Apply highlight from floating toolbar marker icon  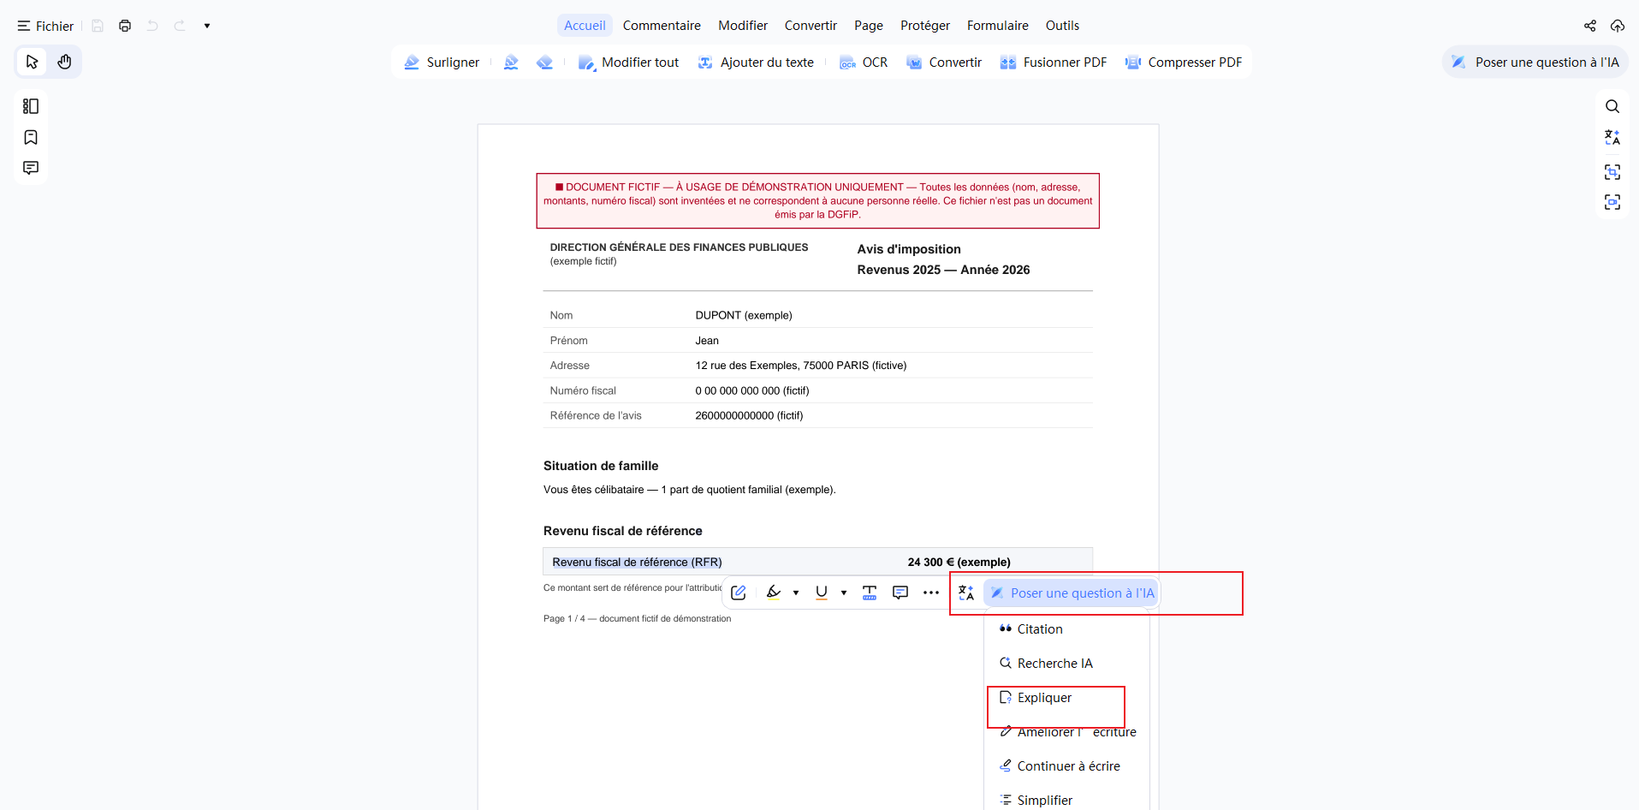(774, 593)
